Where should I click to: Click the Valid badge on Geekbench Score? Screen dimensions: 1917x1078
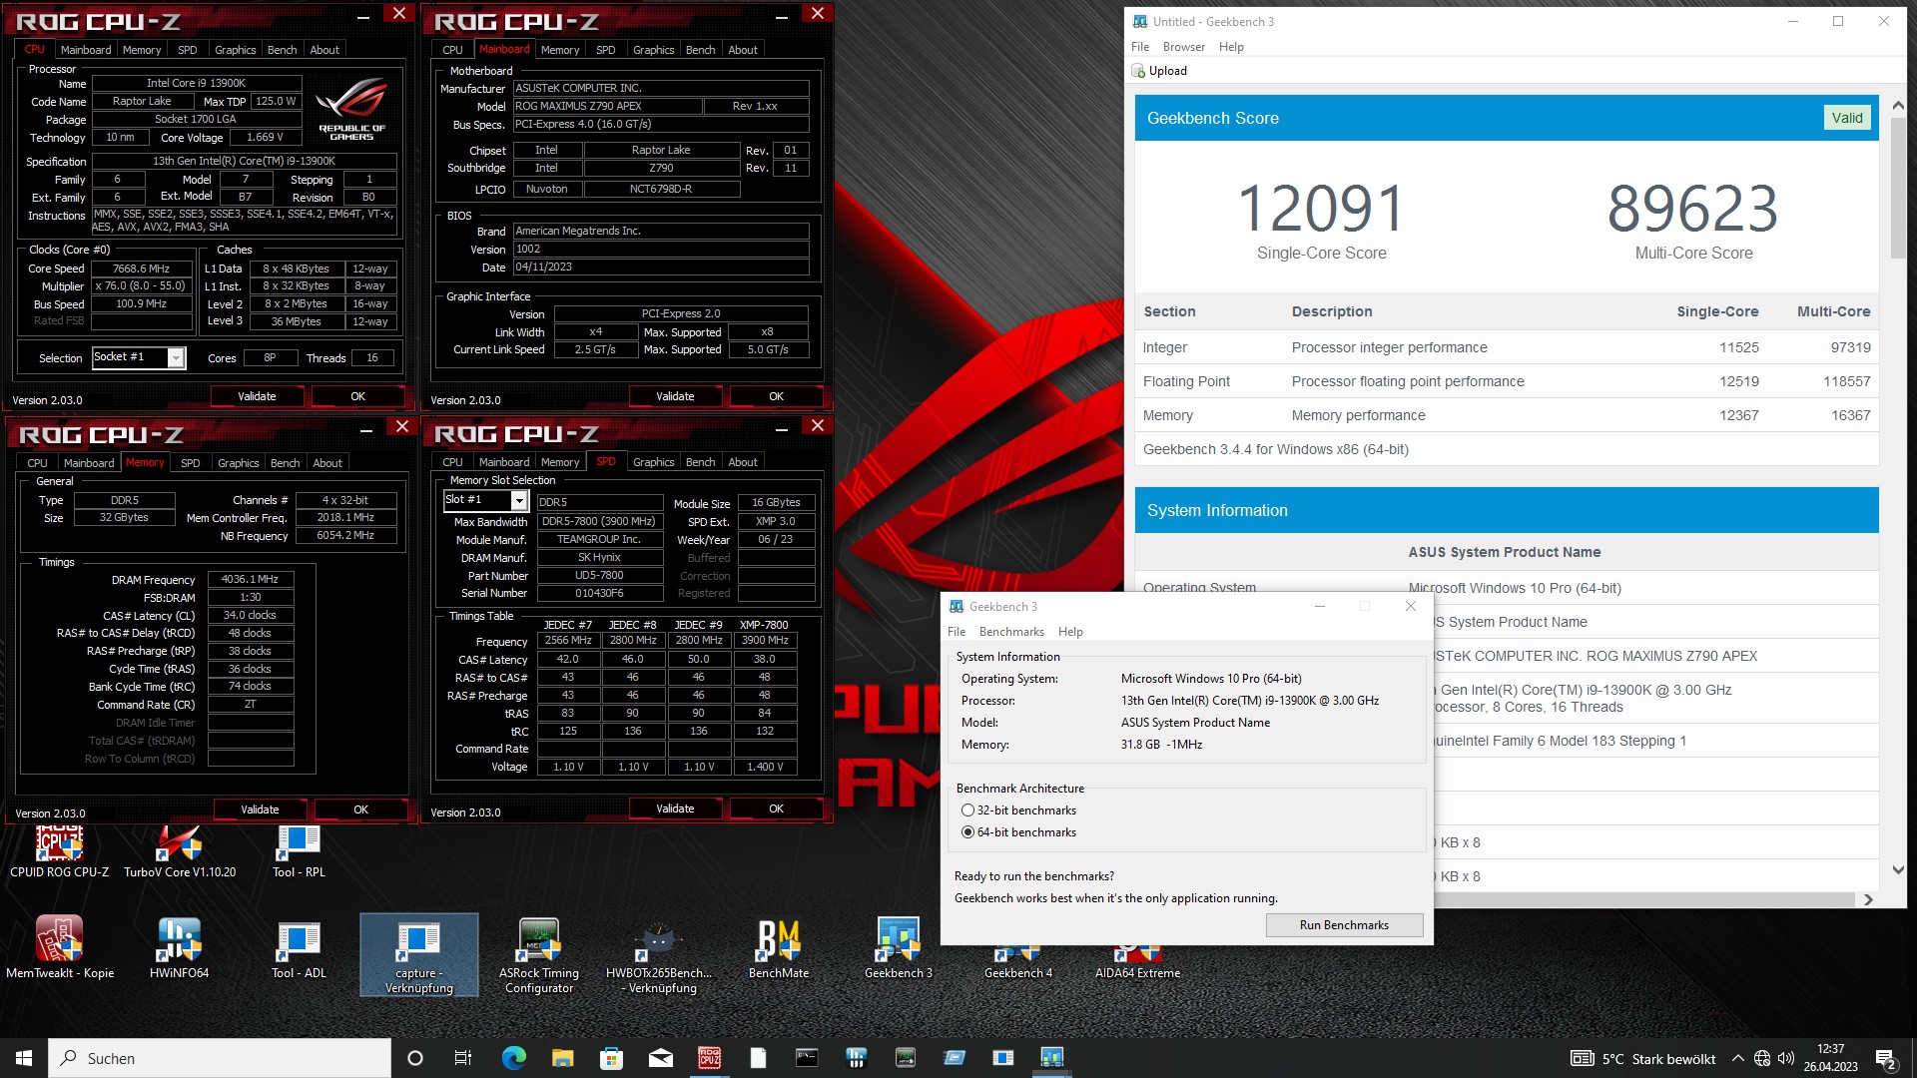pos(1847,118)
